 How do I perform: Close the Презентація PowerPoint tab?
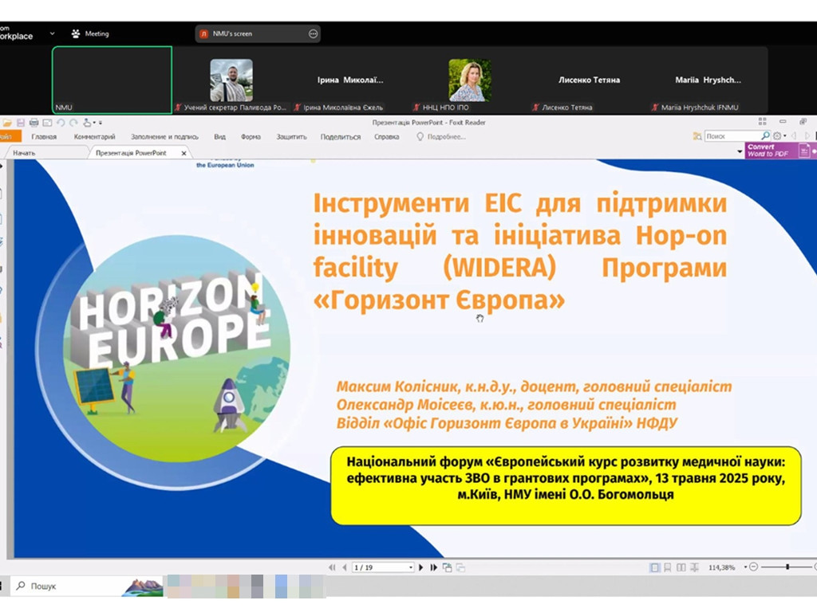click(x=184, y=153)
